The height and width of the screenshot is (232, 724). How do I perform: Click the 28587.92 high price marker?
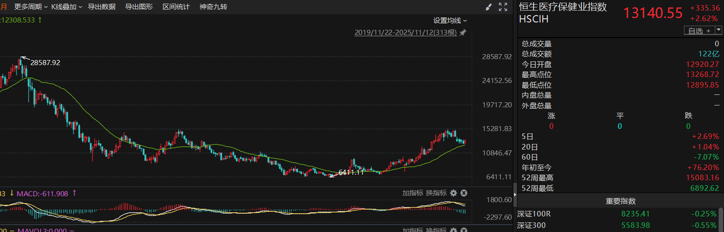point(45,63)
